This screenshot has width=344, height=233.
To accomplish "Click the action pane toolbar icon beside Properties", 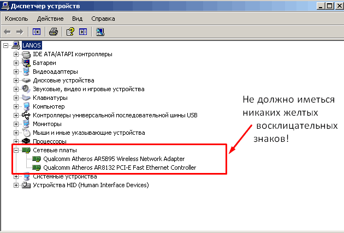I will 83,32.
